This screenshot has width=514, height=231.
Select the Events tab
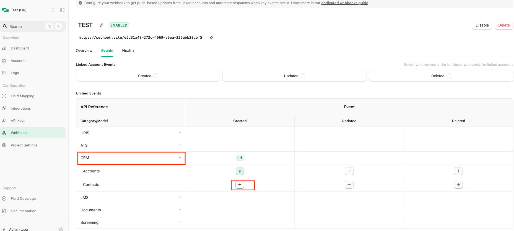click(x=107, y=51)
